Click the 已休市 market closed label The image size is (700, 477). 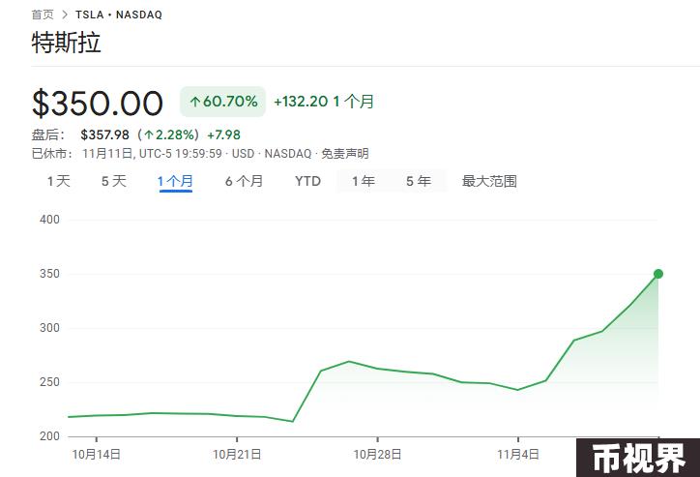(52, 154)
